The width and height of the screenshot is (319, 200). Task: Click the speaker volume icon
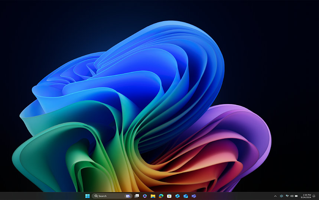point(292,196)
